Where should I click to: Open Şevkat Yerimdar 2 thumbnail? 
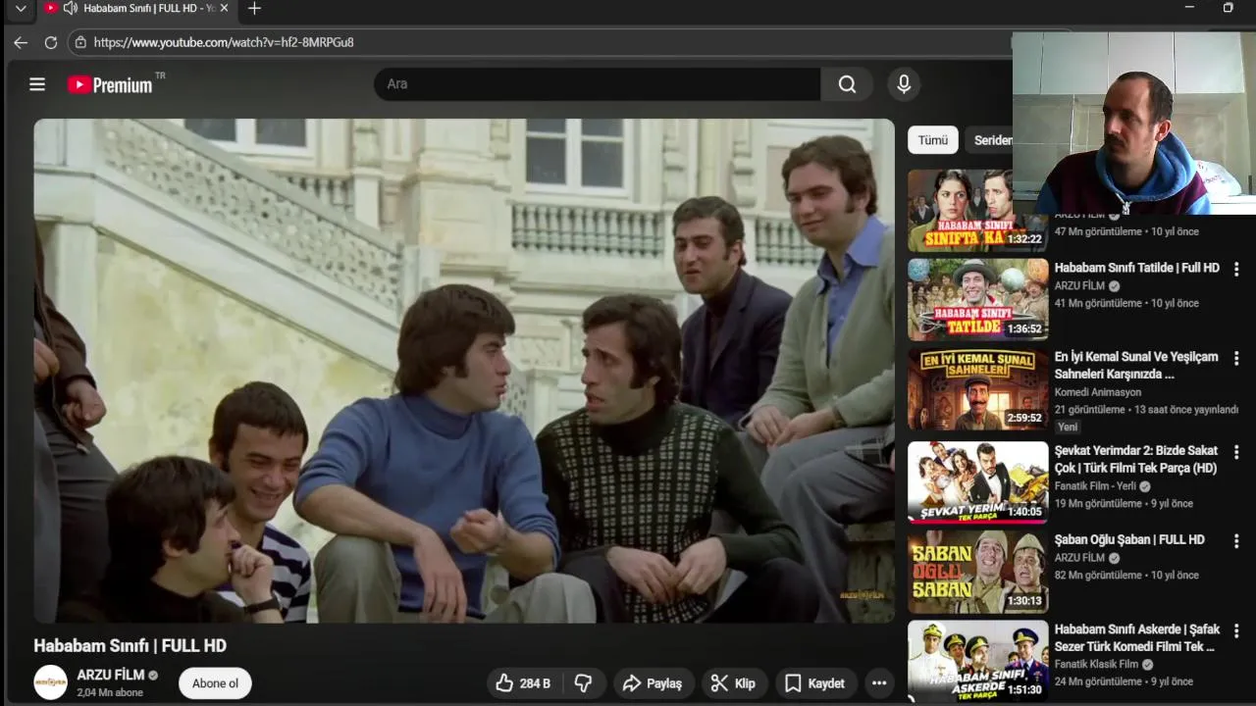point(977,481)
